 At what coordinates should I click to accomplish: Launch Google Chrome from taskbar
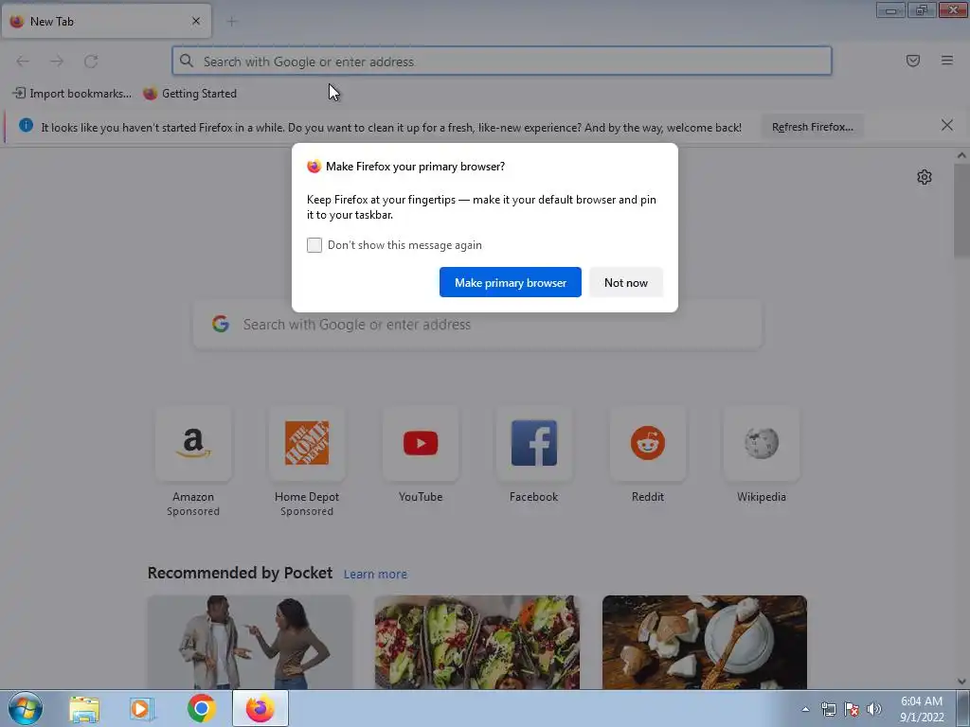click(201, 708)
